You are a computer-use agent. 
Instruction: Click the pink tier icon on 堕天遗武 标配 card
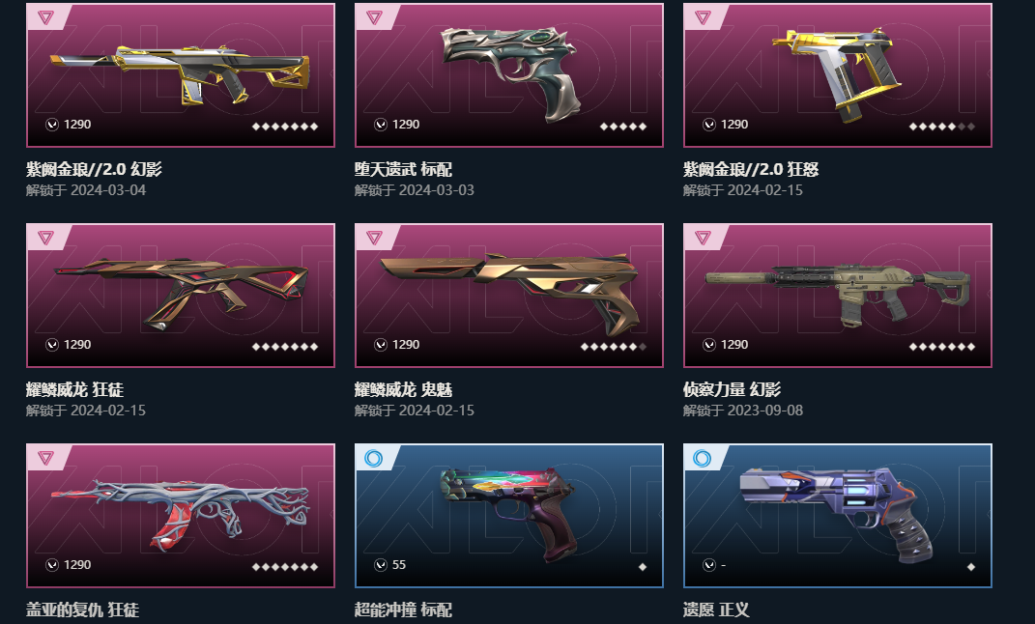click(x=374, y=17)
